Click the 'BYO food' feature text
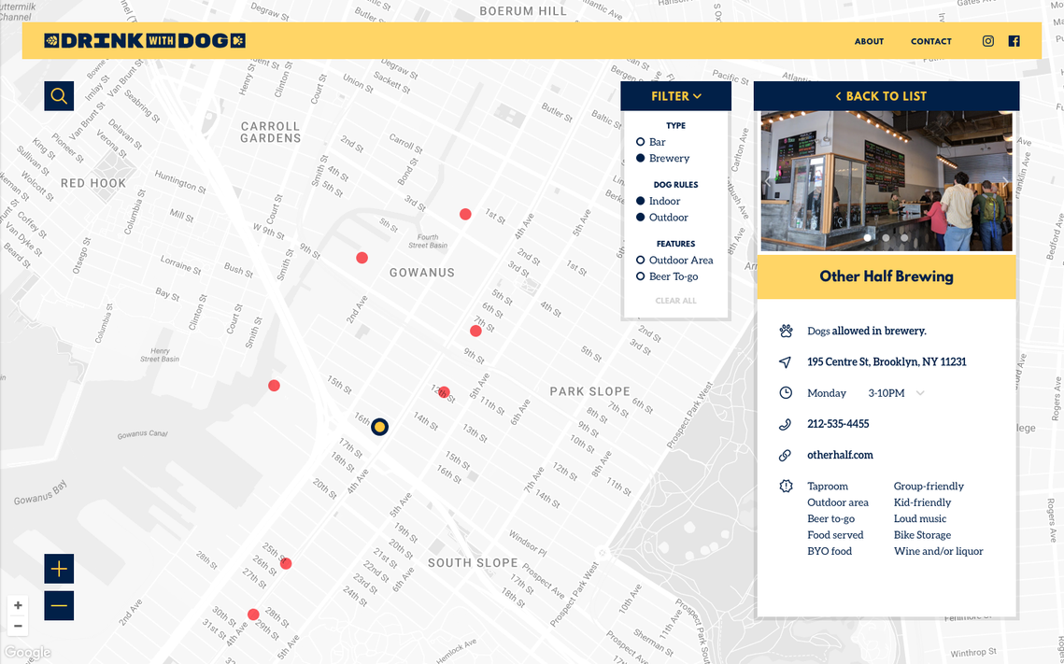The image size is (1064, 664). (830, 551)
